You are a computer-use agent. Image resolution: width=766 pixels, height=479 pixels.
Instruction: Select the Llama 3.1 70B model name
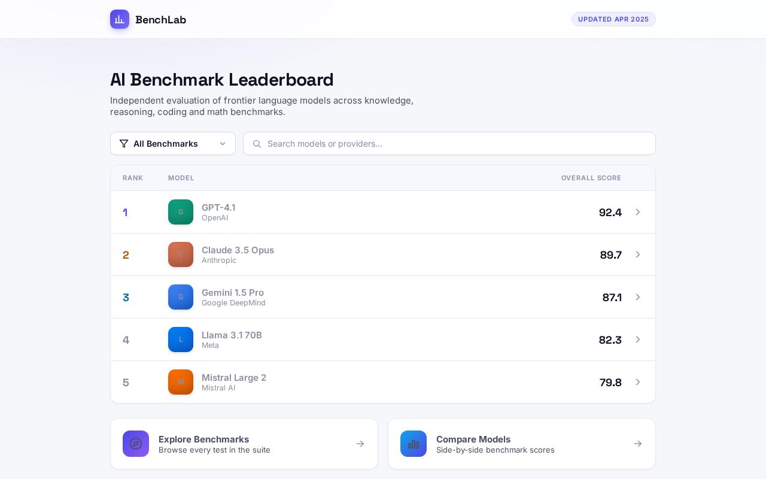pyautogui.click(x=232, y=335)
